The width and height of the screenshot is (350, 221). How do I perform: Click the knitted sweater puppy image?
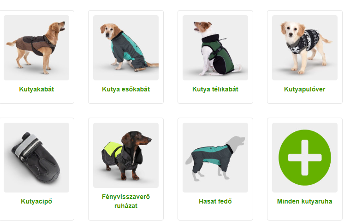[305, 48]
